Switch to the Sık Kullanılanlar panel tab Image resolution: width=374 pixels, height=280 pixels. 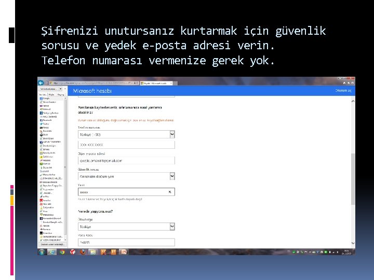43,94
